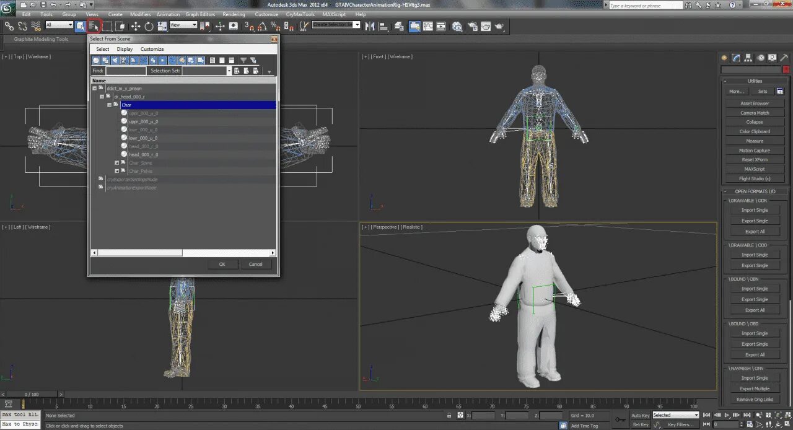The width and height of the screenshot is (793, 430).
Task: Collapse the Char tree node
Action: pos(109,105)
